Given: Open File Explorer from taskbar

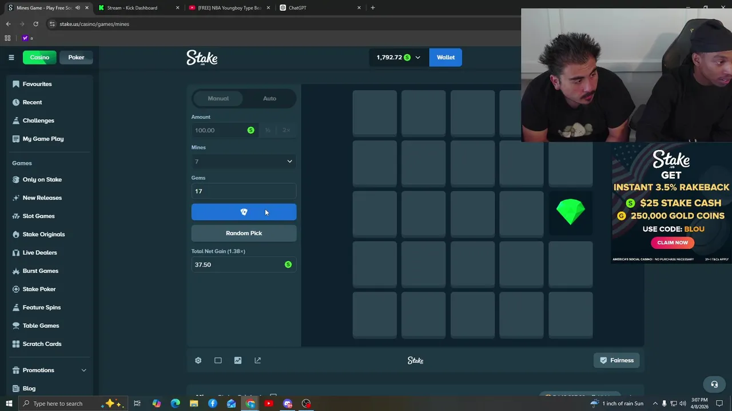Looking at the screenshot, I should point(194,404).
